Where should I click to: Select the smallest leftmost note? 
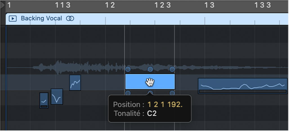[x=44, y=100]
